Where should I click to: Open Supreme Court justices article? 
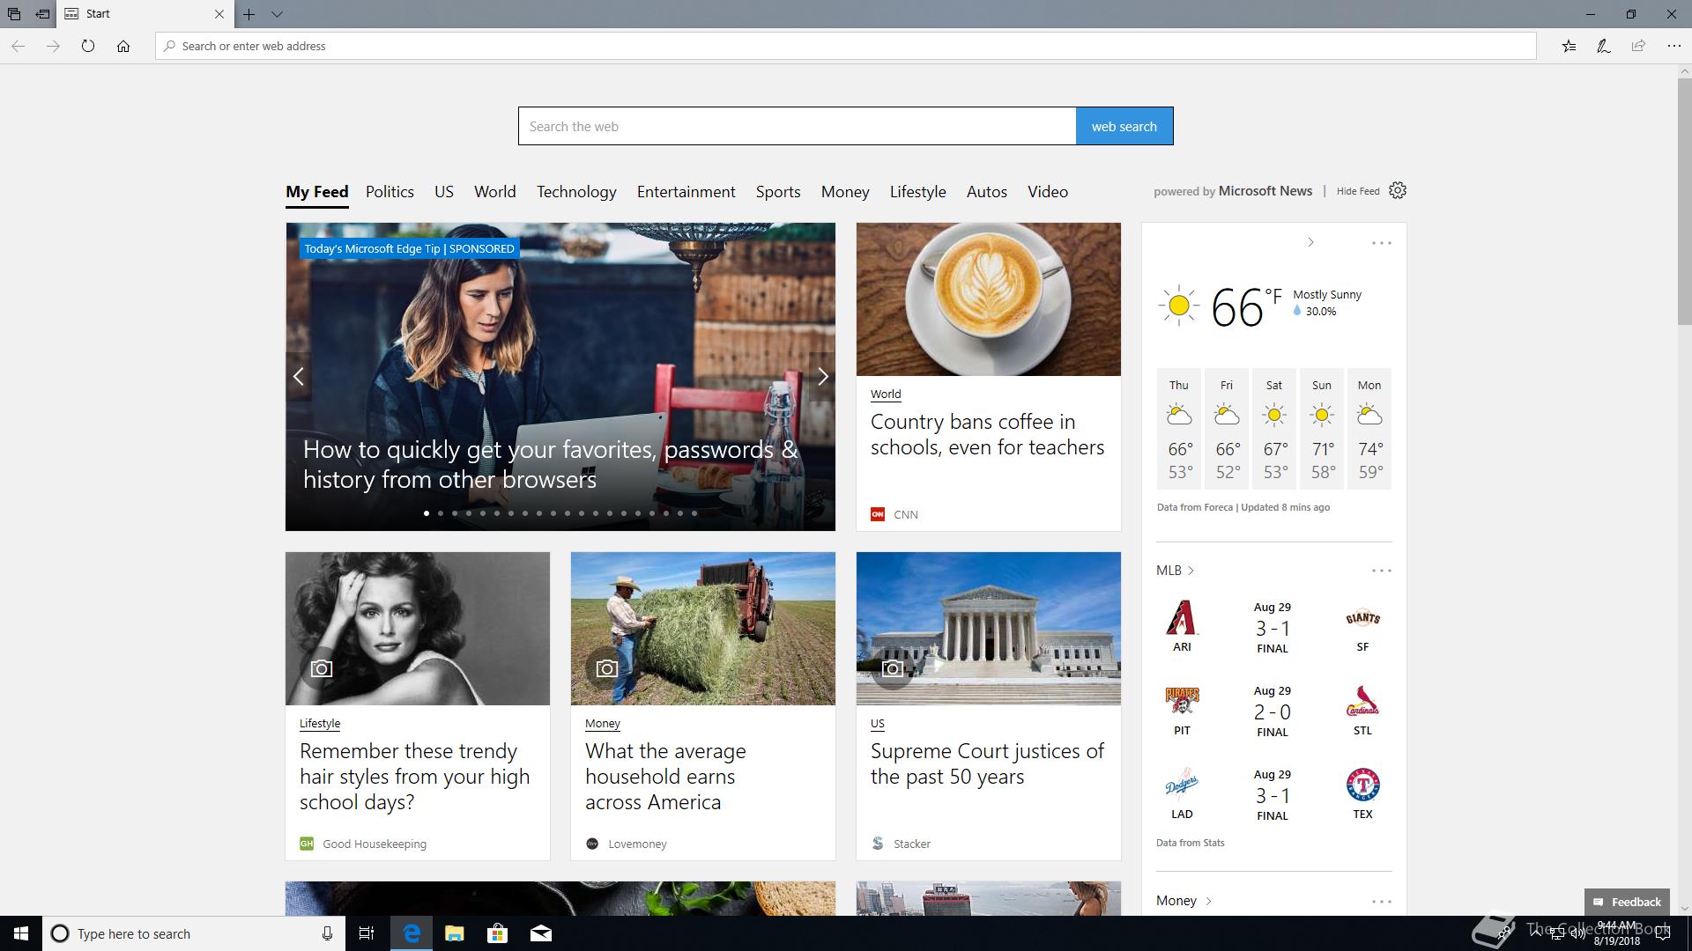coord(987,763)
